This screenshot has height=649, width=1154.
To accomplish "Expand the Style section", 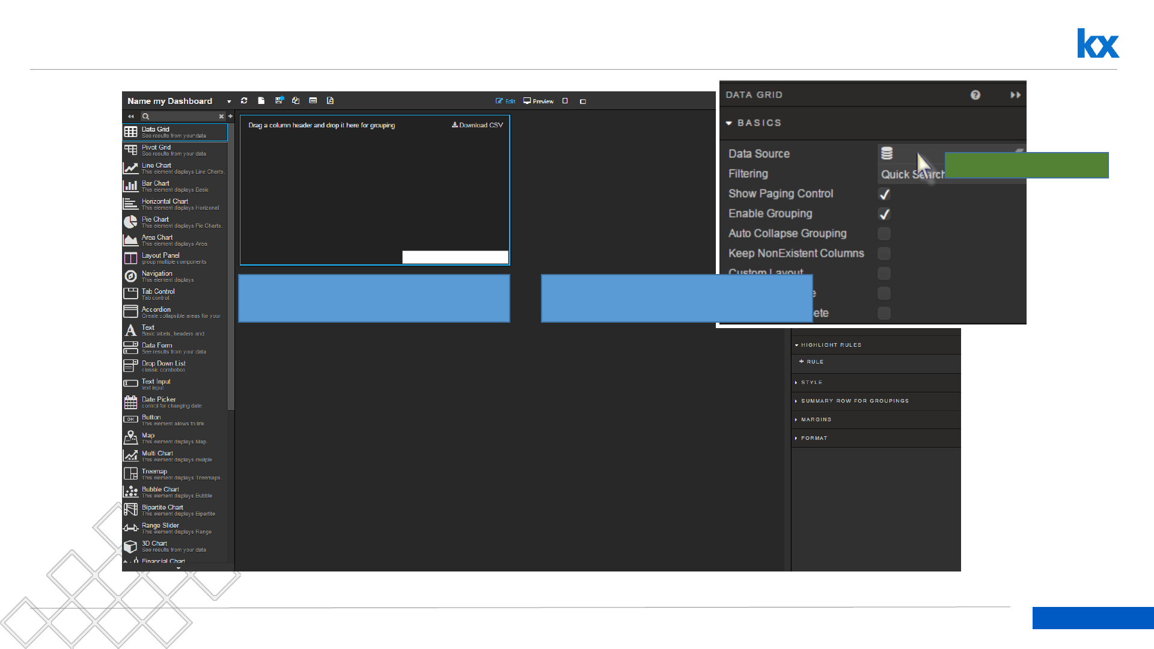I will [x=811, y=382].
